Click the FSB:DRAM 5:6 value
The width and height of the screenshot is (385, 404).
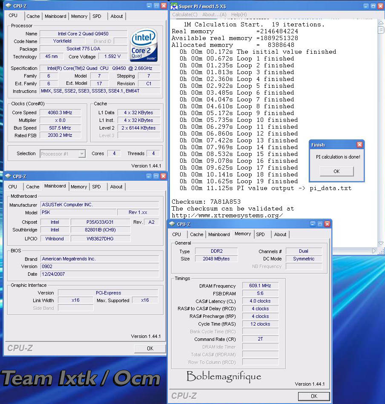260,294
